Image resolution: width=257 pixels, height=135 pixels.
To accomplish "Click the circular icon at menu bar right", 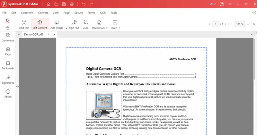I will coord(254,13).
